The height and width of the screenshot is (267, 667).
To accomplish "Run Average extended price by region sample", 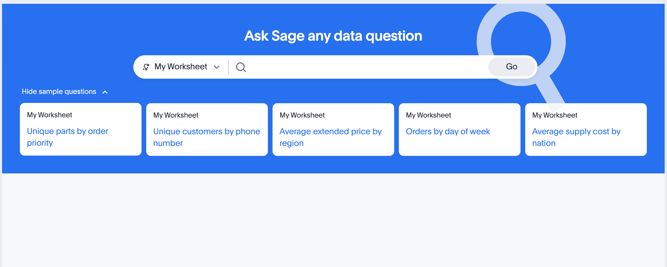I will point(330,137).
